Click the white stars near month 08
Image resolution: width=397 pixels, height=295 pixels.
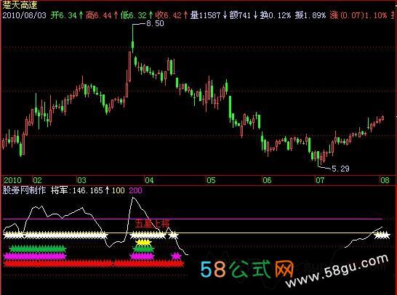click(382, 235)
